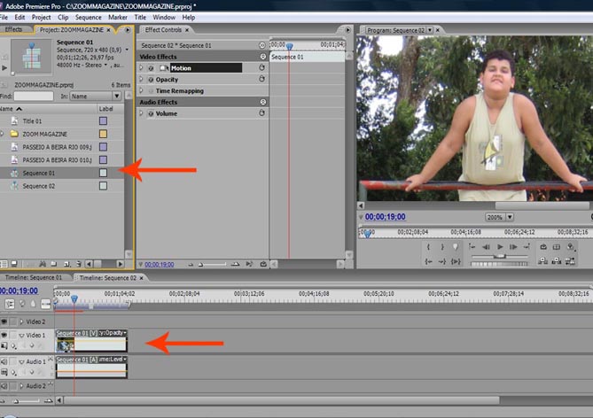
Task: Select PASSEIO A BEIRA RIO 009 clip
Action: (57, 147)
